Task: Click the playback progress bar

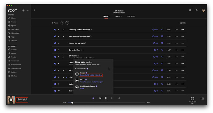Action: pos(106,103)
